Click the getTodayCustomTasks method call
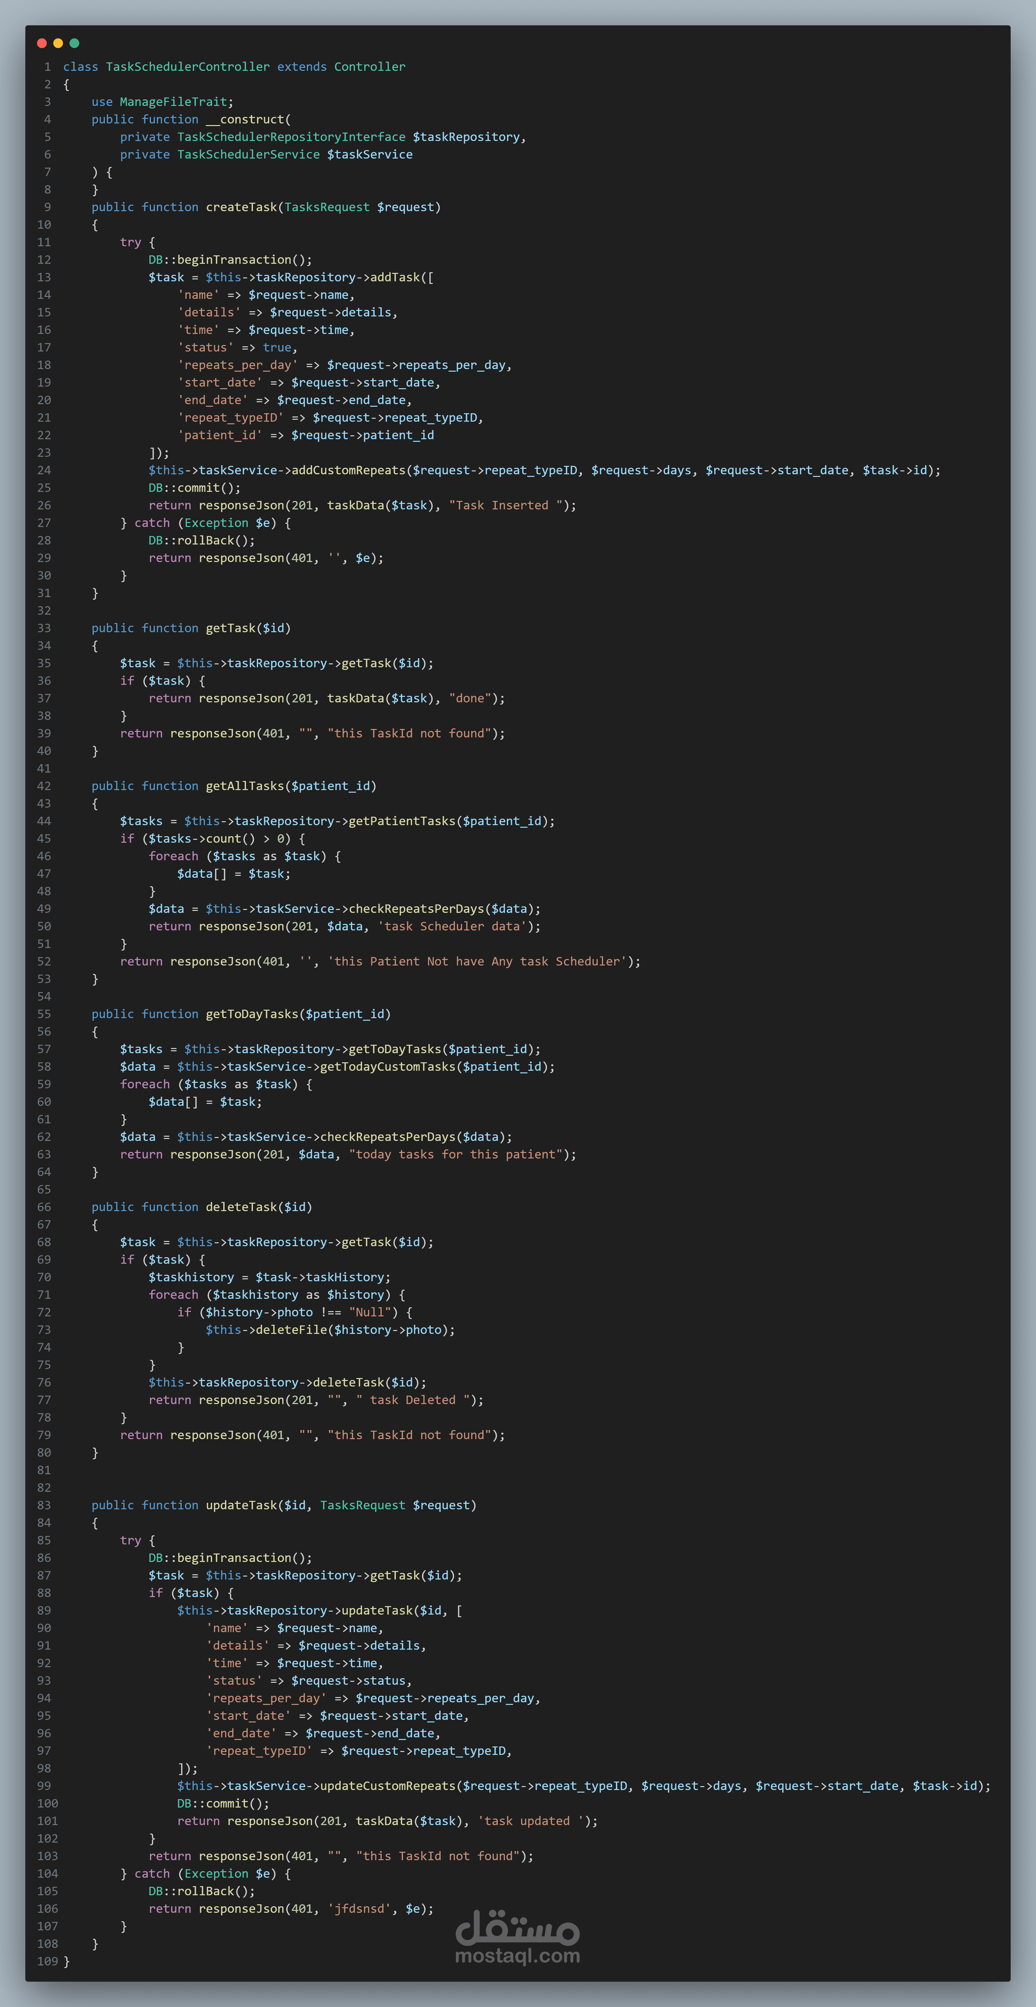The height and width of the screenshot is (2007, 1036). (x=388, y=1067)
